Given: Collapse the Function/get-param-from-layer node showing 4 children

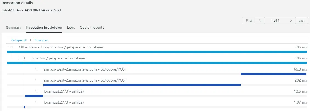Looking at the screenshot, I should [x=24, y=58].
